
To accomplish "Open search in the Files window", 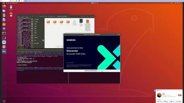I will pyautogui.click(x=82, y=16).
